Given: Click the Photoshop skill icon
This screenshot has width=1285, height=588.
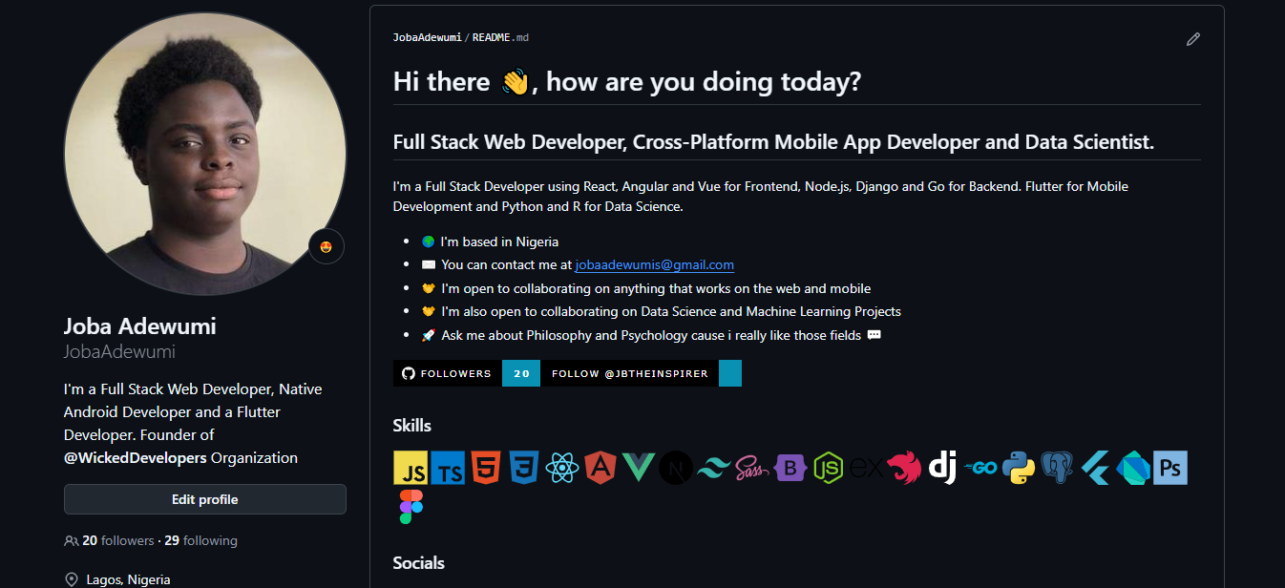Looking at the screenshot, I should click(x=1170, y=468).
